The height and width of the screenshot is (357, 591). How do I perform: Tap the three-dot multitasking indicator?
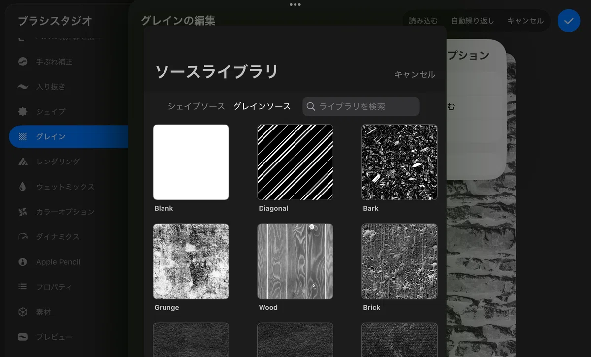coord(295,4)
